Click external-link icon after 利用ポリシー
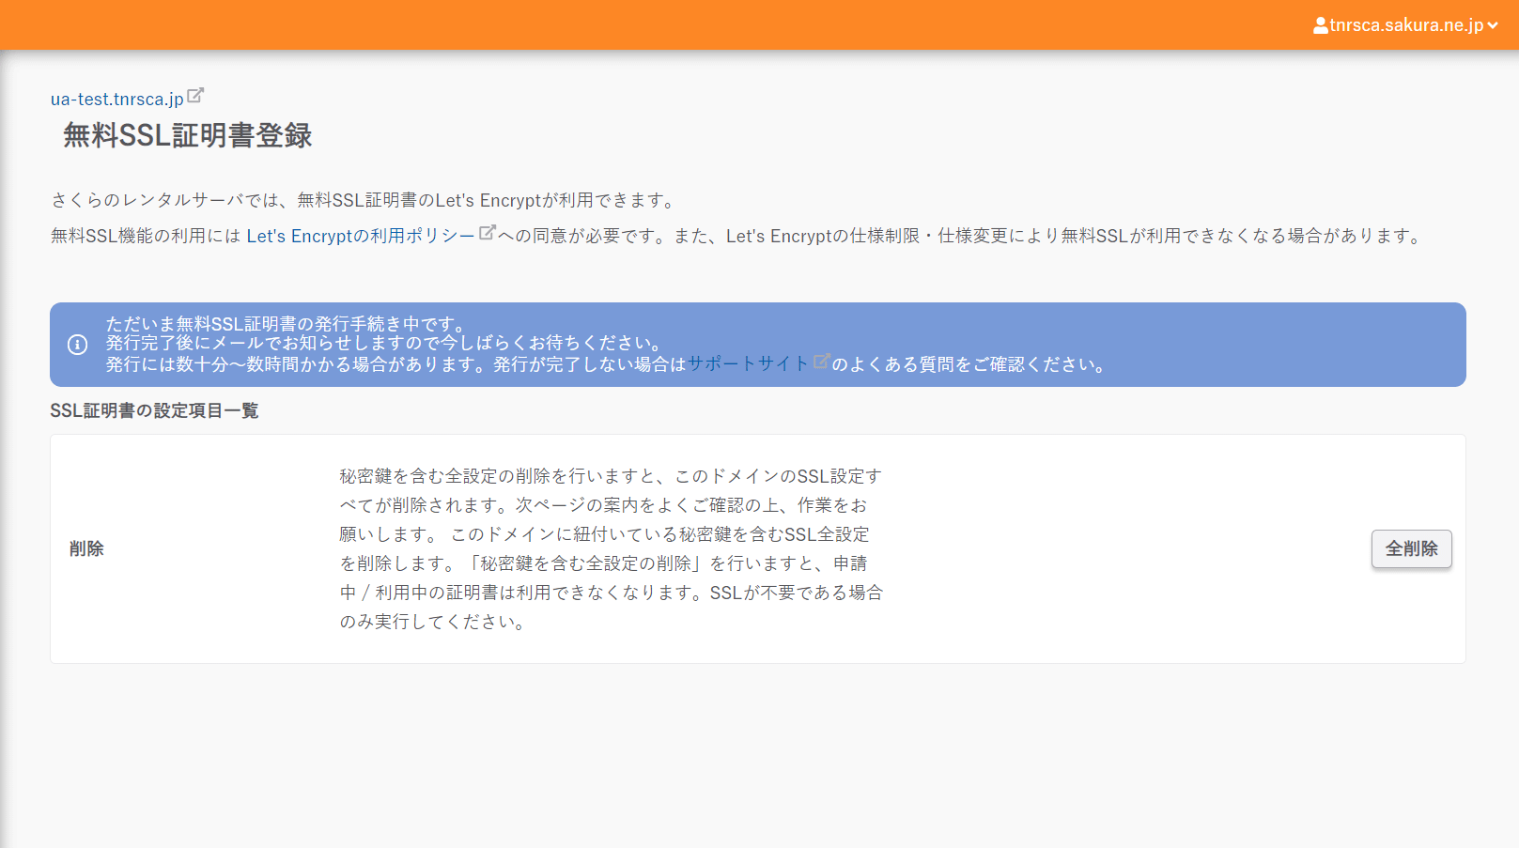Screen dimensions: 1519x848 tap(487, 232)
